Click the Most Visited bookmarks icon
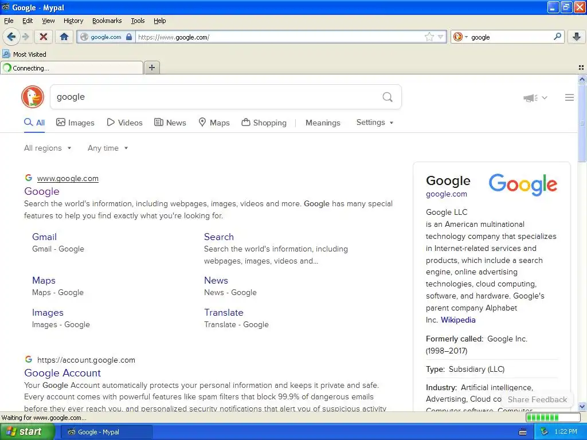The width and height of the screenshot is (587, 440). [x=6, y=54]
